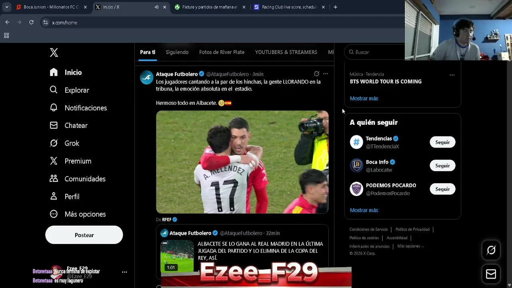512x288 pixels.
Task: Open Notificaciones bell icon
Action: 54,108
